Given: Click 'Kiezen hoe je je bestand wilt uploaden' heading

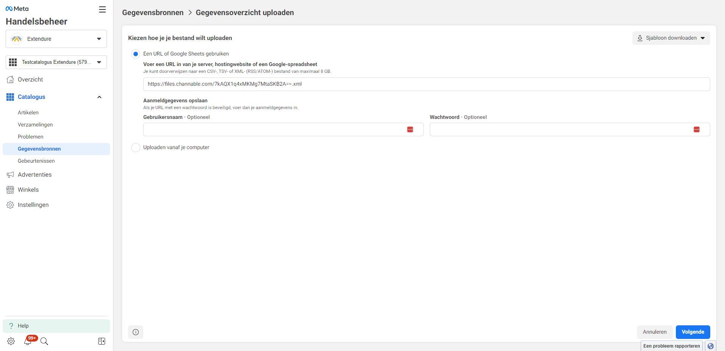Looking at the screenshot, I should 180,38.
